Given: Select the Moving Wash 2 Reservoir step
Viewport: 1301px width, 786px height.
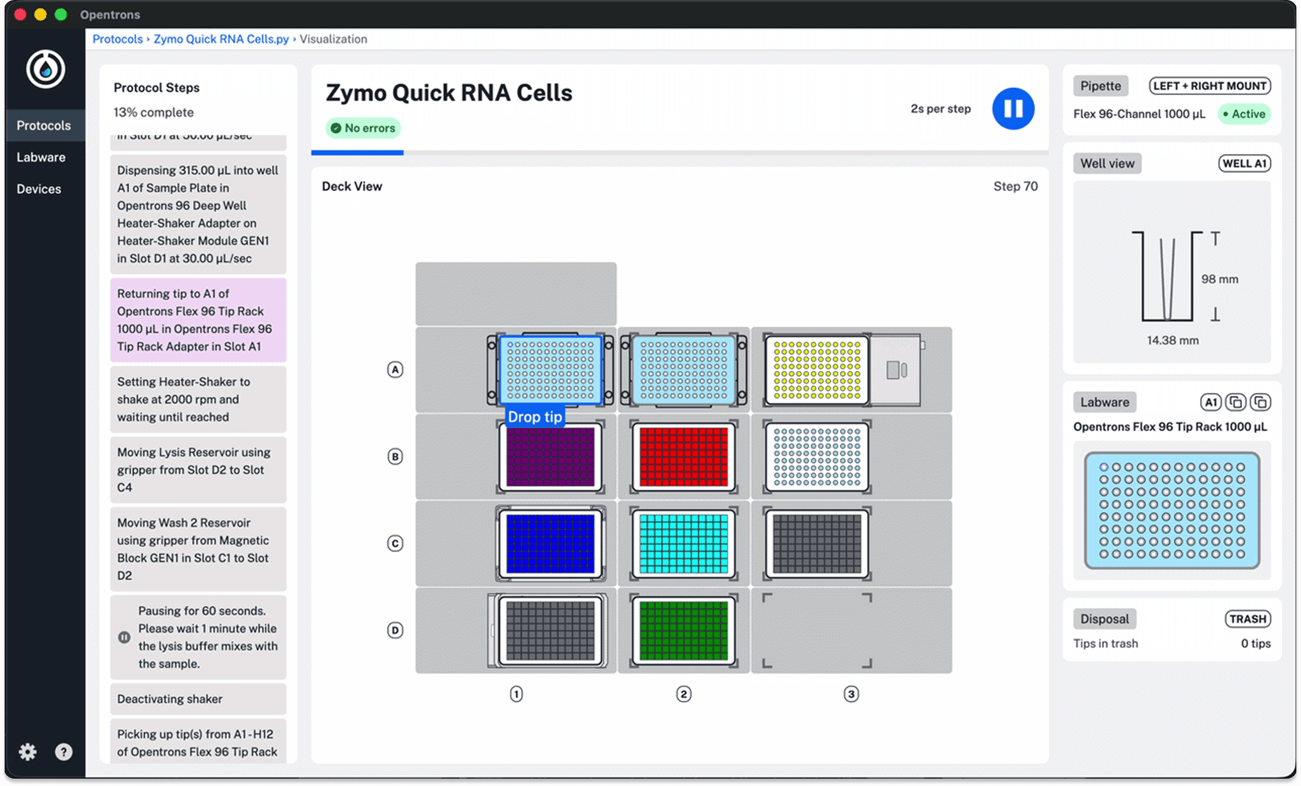Looking at the screenshot, I should (x=198, y=549).
